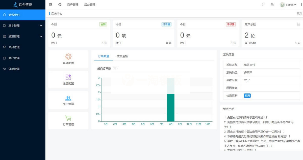
Task: Select the 商户管理 tab in the top bar
Action: coord(73,4)
